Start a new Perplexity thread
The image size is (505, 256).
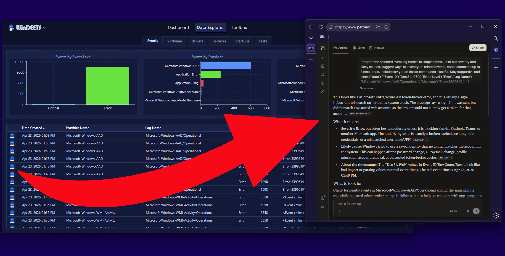pos(323,58)
